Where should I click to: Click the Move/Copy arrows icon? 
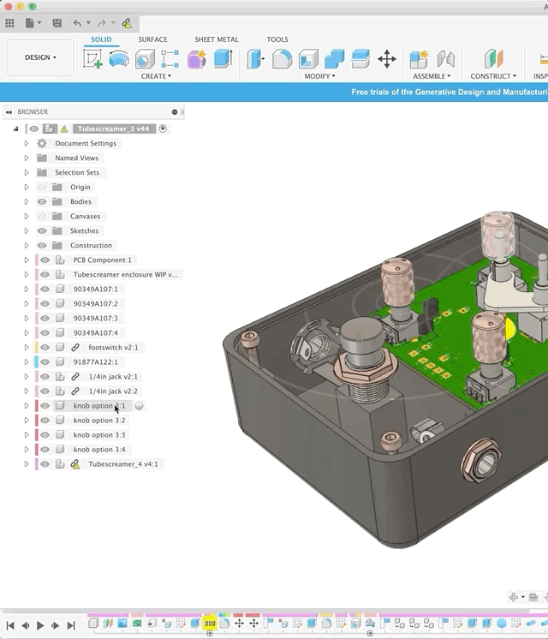387,58
